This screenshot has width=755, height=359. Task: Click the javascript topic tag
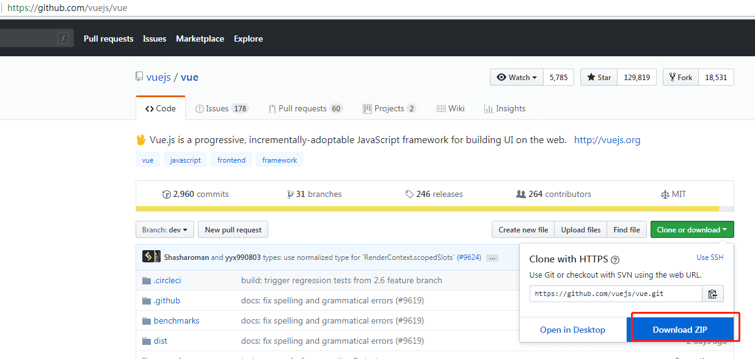pyautogui.click(x=185, y=160)
